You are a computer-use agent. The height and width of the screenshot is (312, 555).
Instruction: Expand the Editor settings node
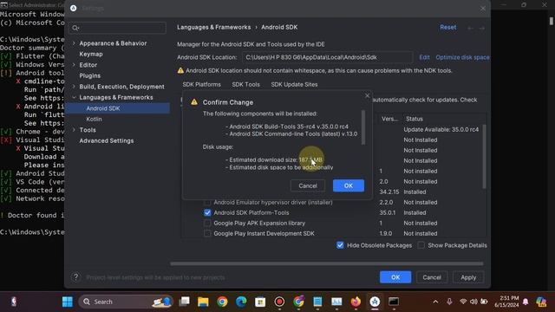point(74,65)
